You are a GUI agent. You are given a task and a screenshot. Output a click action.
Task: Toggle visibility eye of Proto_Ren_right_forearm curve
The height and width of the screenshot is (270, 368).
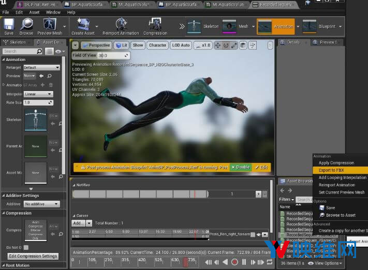point(259,235)
